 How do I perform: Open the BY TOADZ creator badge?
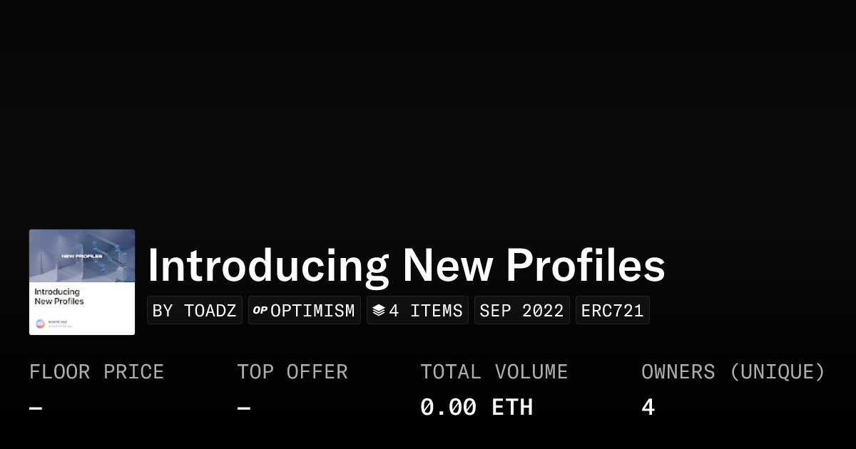[x=195, y=311]
